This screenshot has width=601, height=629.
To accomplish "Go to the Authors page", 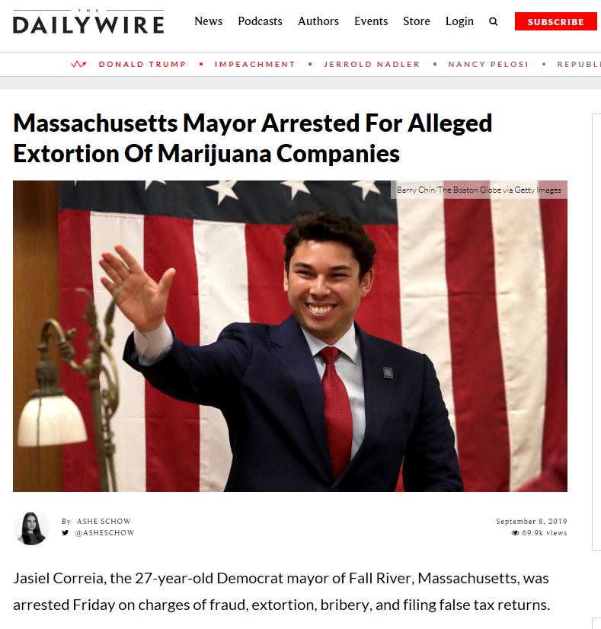I will tap(318, 21).
